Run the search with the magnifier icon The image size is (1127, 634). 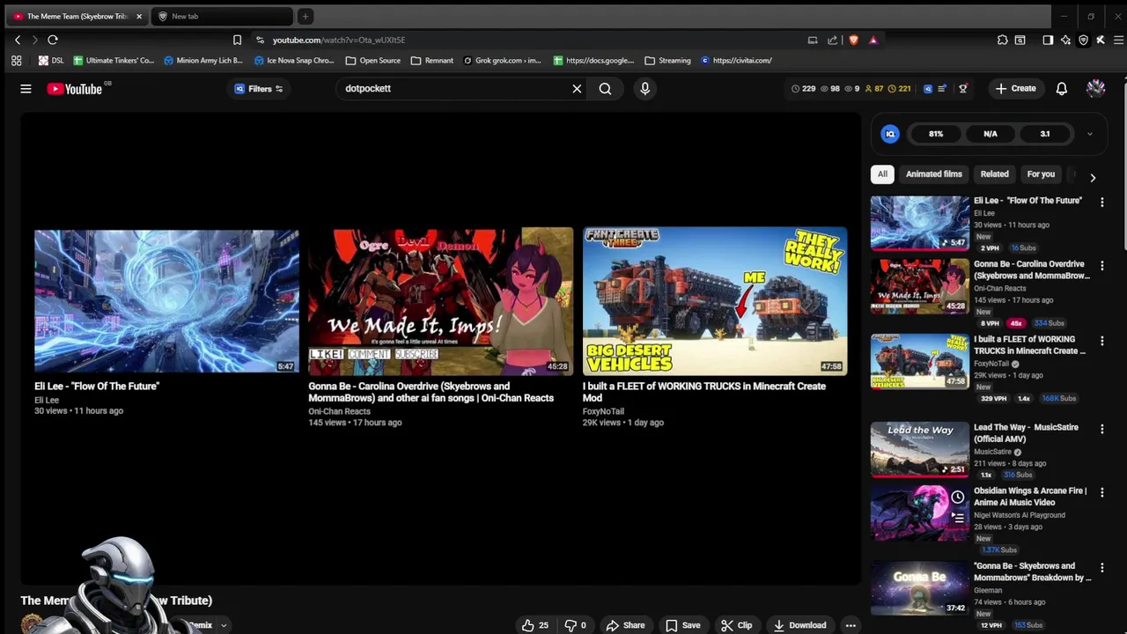click(x=605, y=88)
